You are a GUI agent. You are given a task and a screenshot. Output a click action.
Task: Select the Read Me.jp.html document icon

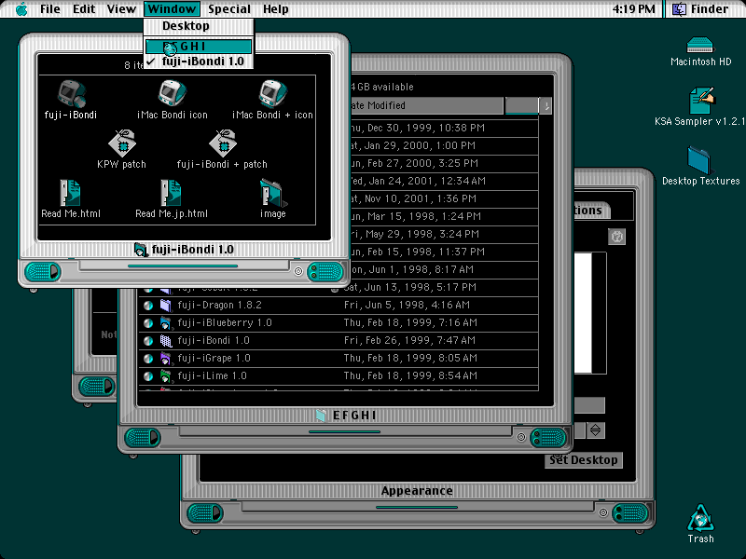click(x=172, y=193)
